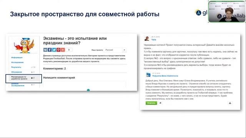
Task: Open more sharing options with the plus icon
Action: tap(63, 50)
